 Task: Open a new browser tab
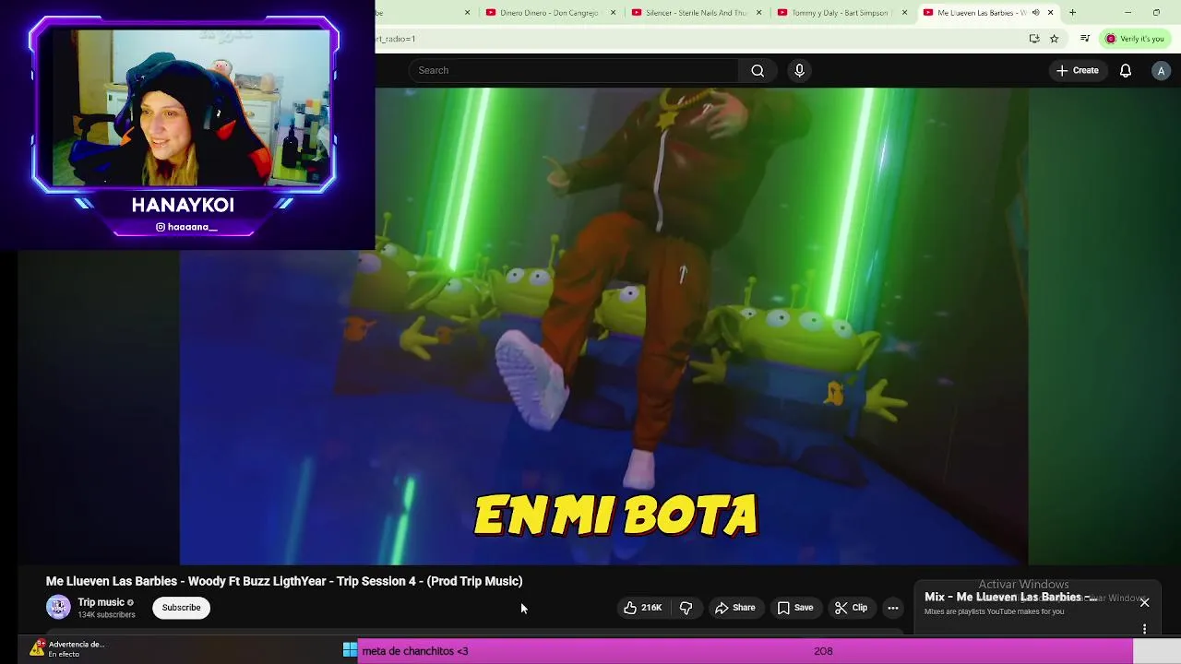click(x=1072, y=13)
